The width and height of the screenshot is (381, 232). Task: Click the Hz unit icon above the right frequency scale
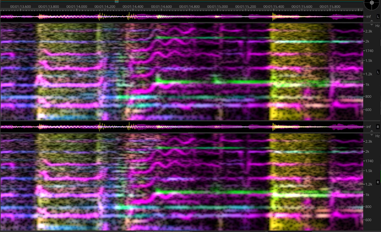pos(378,136)
